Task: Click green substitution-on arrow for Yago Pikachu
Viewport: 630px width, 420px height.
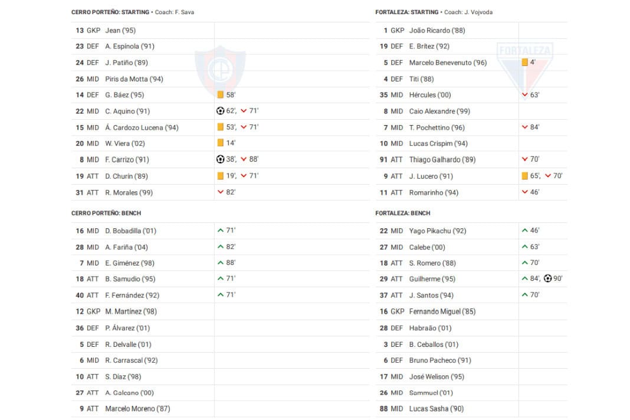Action: click(x=524, y=231)
